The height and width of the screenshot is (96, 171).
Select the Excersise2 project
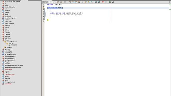(x=8, y=33)
